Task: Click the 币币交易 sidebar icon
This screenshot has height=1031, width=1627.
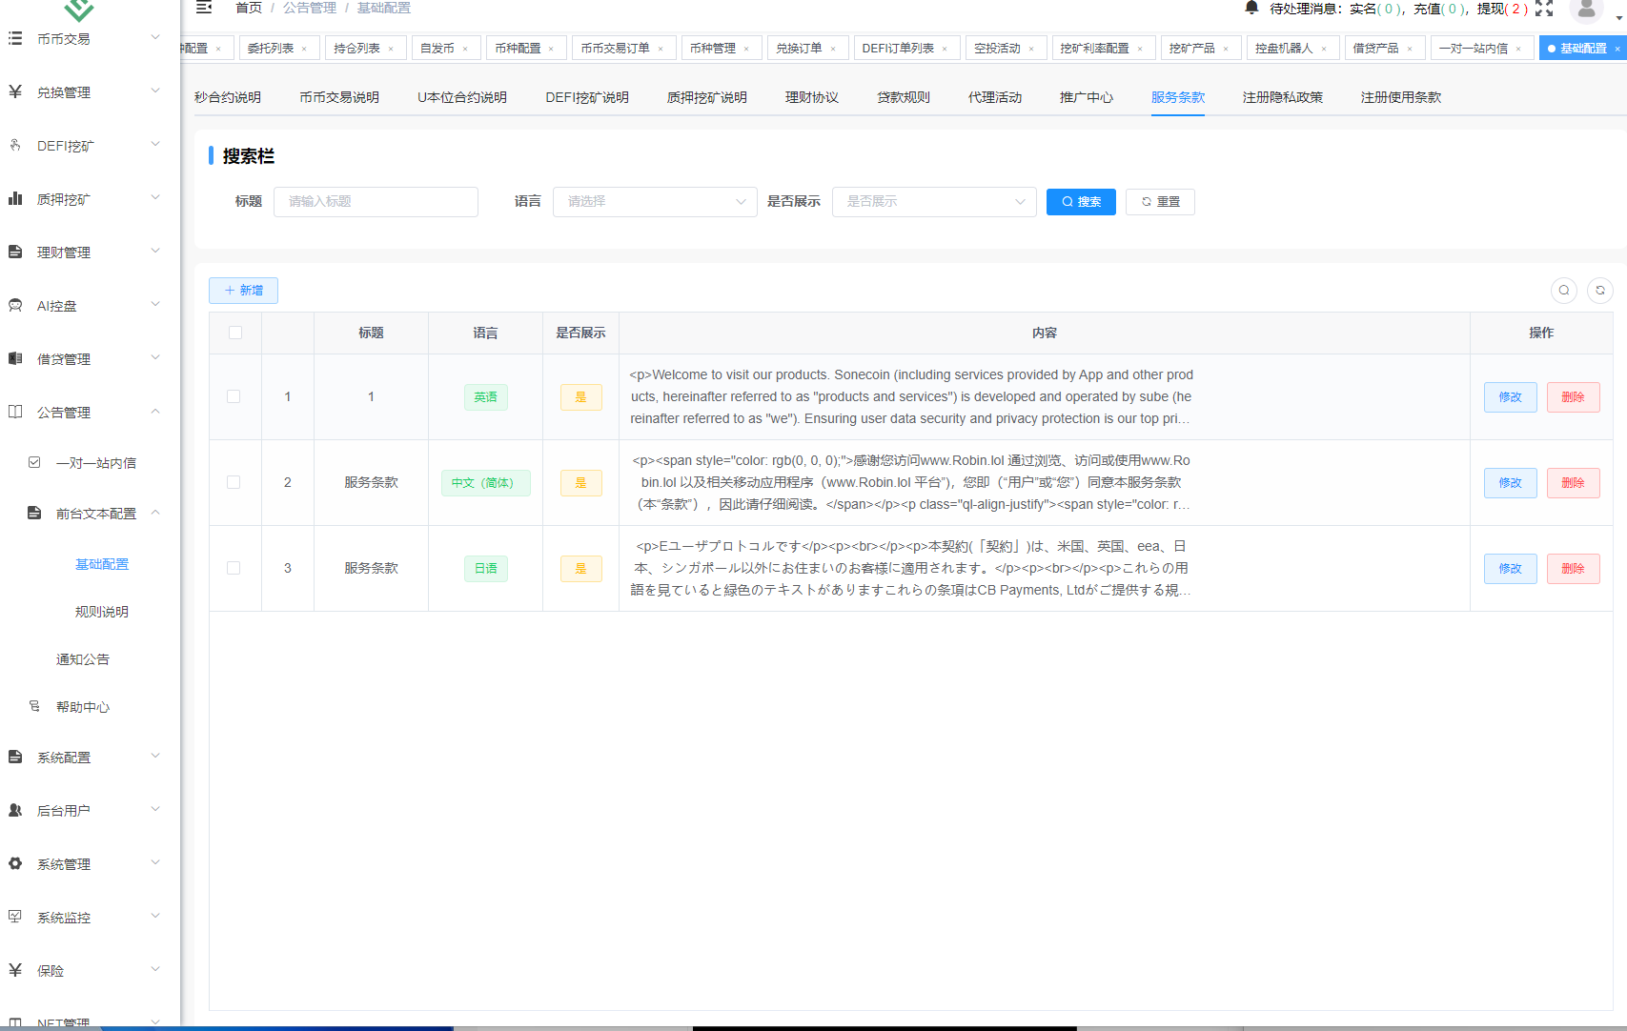Action: click(15, 38)
